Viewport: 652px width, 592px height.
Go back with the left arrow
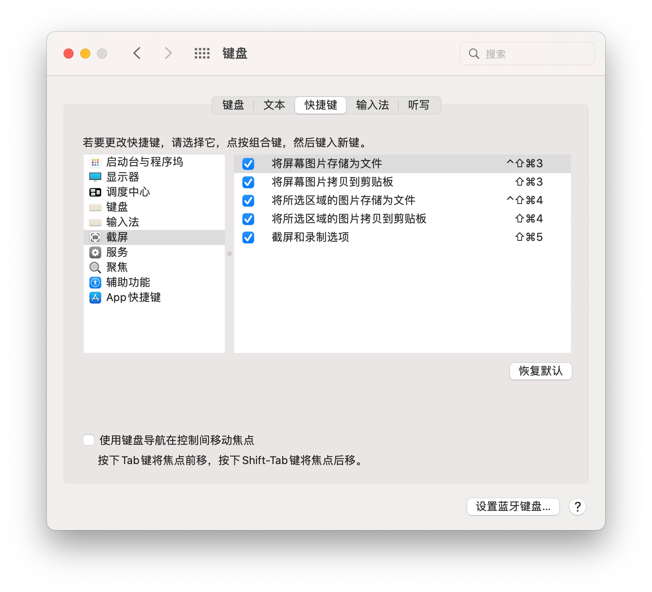point(137,54)
